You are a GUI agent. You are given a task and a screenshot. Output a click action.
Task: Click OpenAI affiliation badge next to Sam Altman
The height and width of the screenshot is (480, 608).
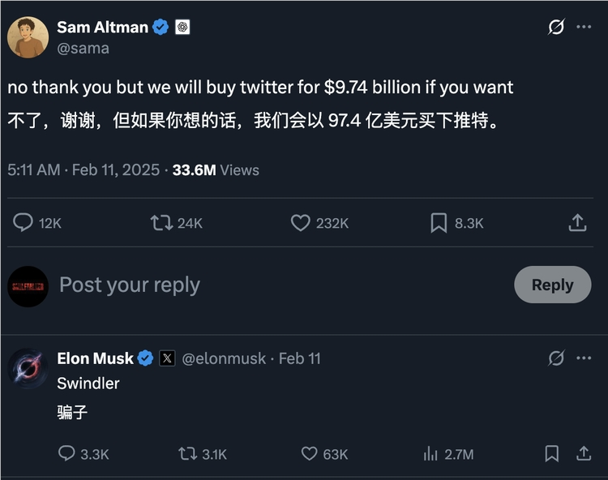click(x=182, y=27)
